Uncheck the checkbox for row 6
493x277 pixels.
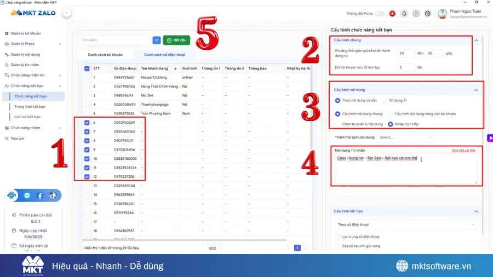87,122
